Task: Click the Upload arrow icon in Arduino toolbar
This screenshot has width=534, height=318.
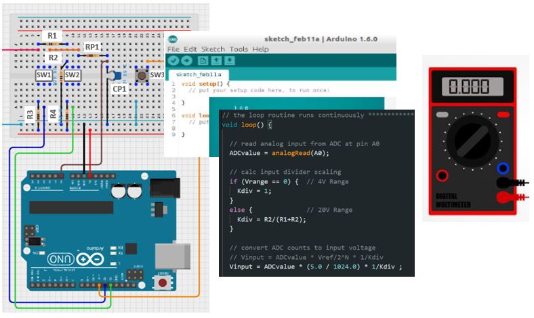Action: 186,61
